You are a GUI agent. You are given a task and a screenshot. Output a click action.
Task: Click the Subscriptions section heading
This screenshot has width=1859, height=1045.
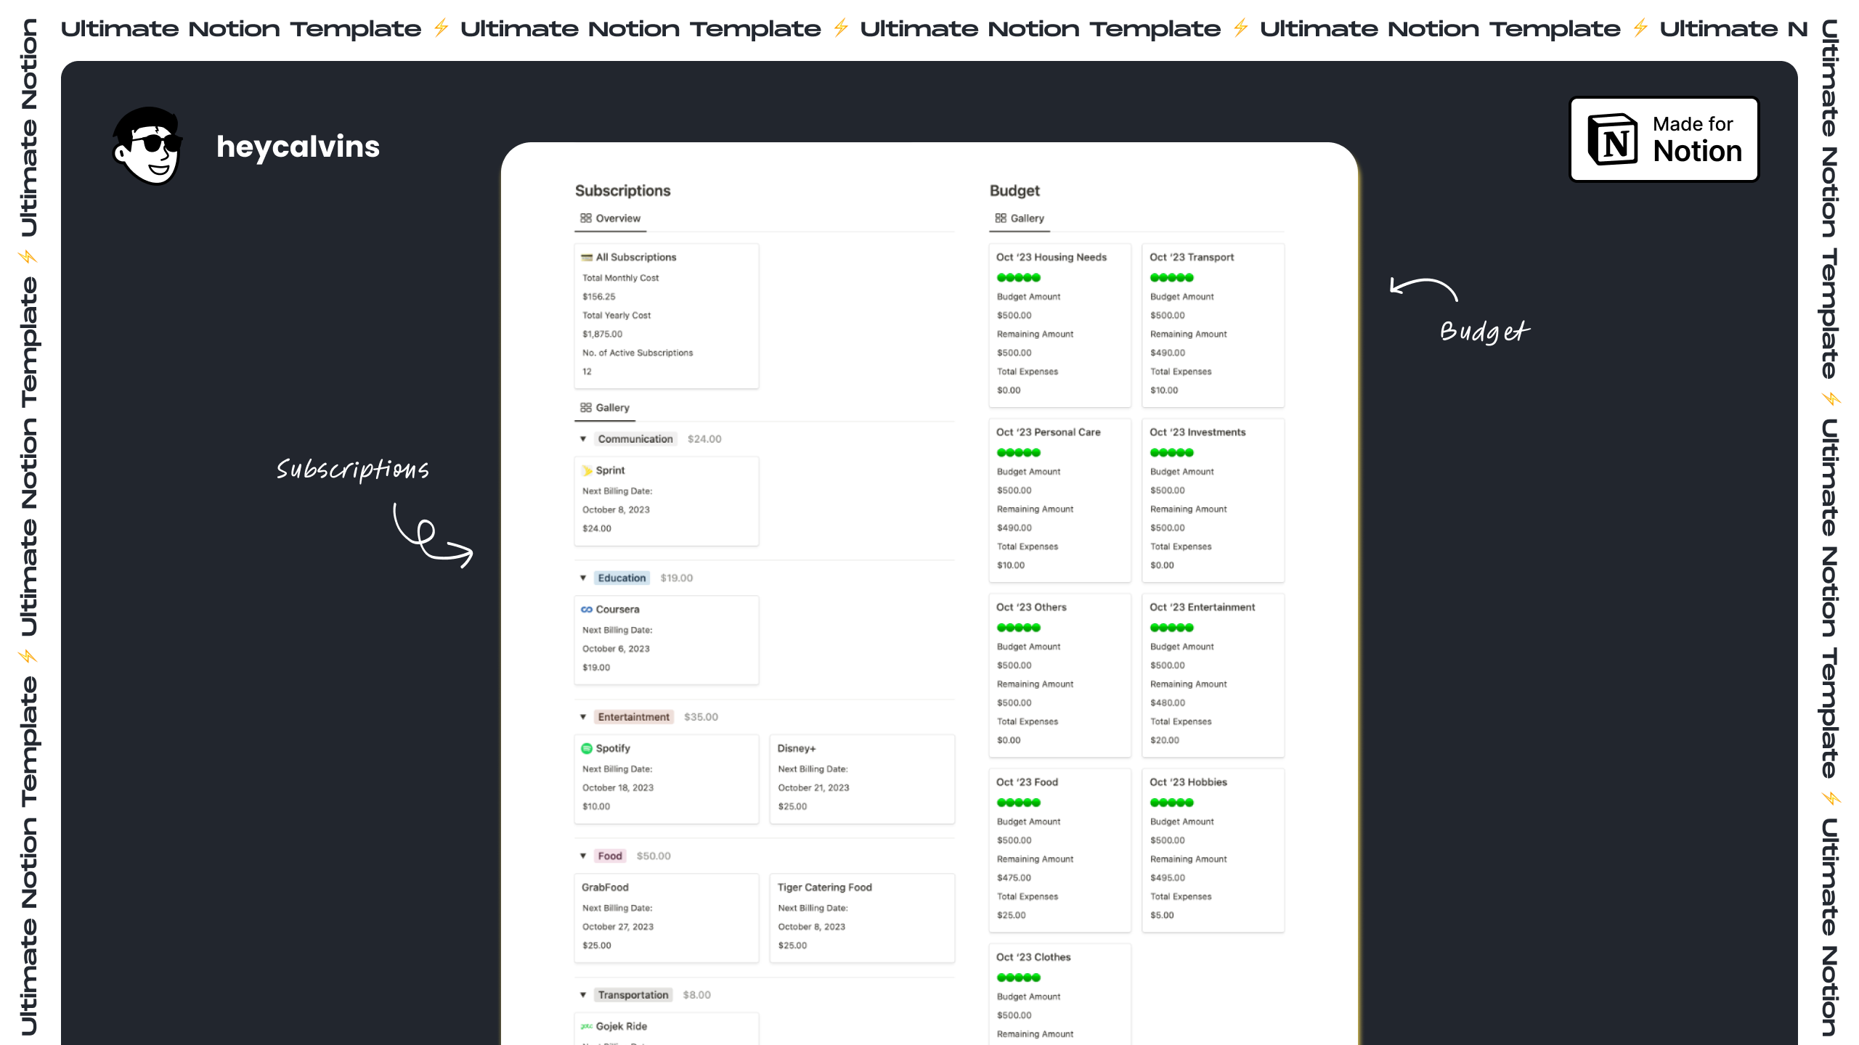(623, 191)
